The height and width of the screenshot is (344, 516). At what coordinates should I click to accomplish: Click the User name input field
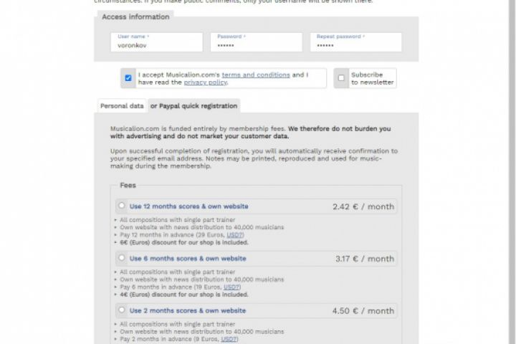coord(156,44)
